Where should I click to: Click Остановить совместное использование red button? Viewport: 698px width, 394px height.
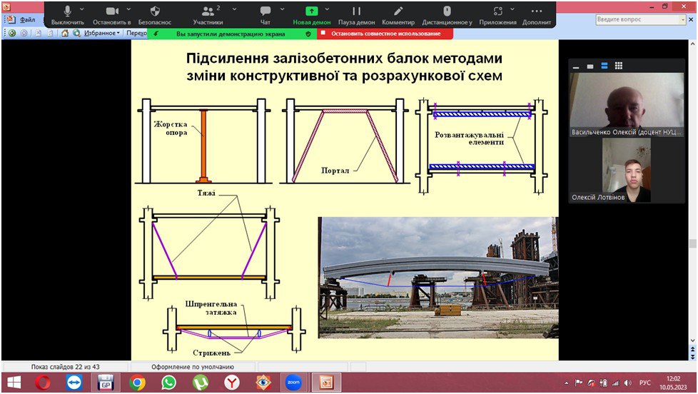coord(385,34)
